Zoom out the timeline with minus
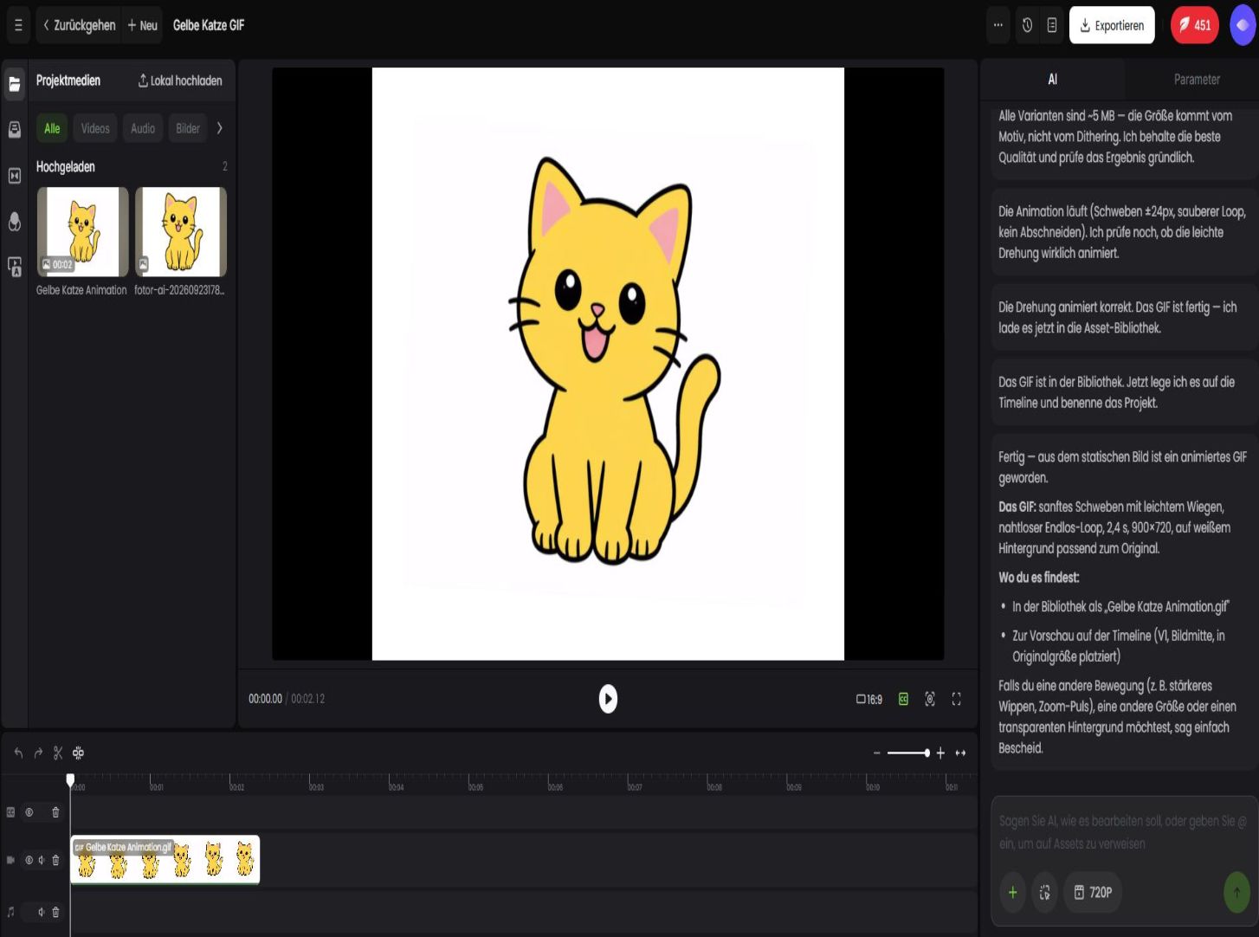This screenshot has width=1259, height=937. pos(876,753)
